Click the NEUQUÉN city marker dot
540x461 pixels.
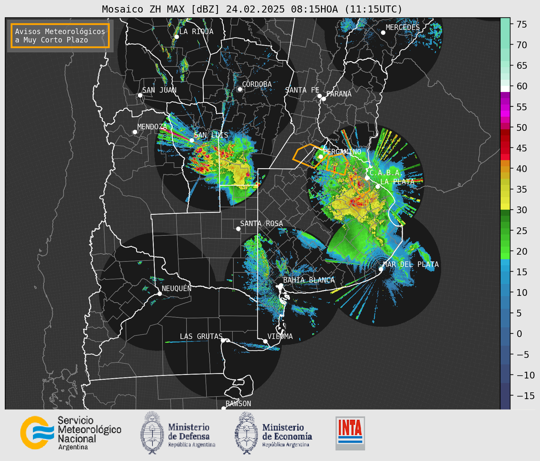(x=160, y=294)
